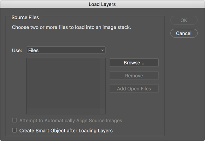Click the Attempt to Automatically Align Source Images label
The image size is (205, 141).
[x=71, y=120]
